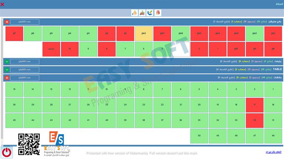Select the green ps6 tile
Image resolution: width=284 pixels, height=159 pixels.
181,34
